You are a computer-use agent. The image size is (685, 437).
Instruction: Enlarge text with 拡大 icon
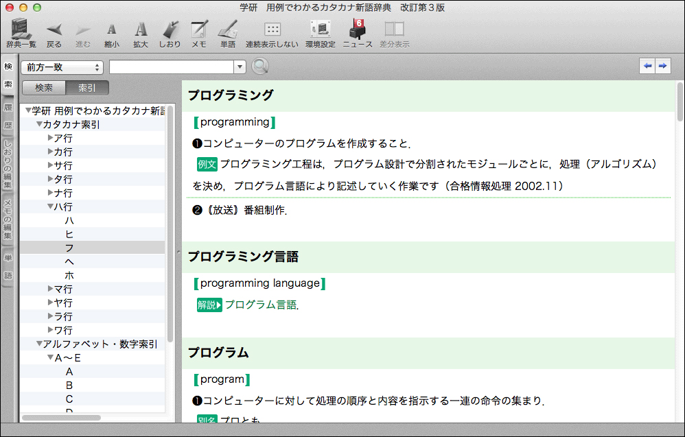140,34
